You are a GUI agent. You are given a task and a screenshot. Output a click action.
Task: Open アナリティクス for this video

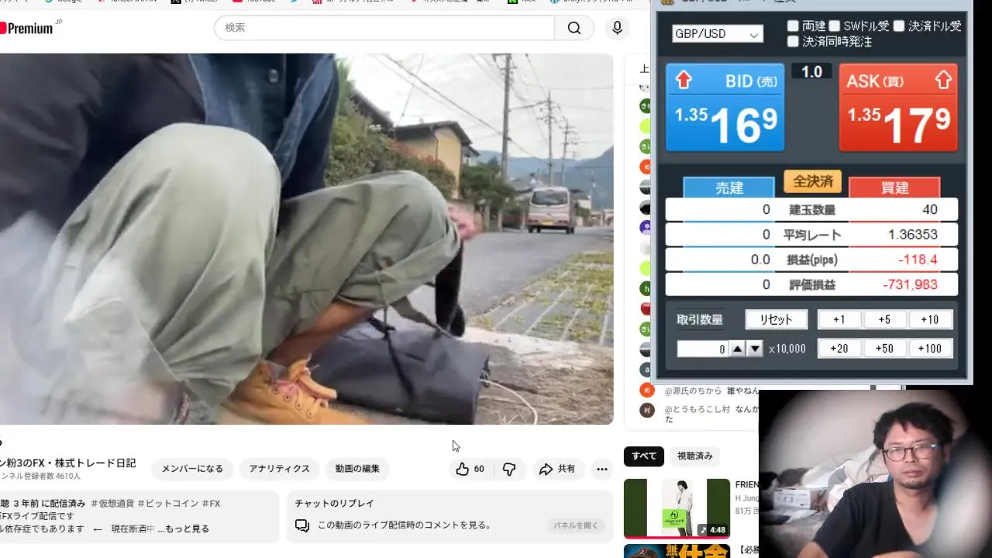279,469
